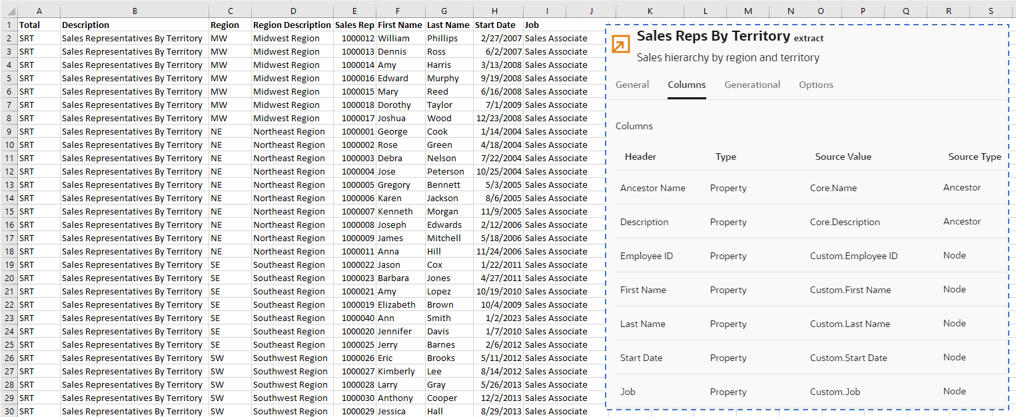The image size is (1016, 417).
Task: Select Sales Rep cell 1000040
Action: click(354, 318)
